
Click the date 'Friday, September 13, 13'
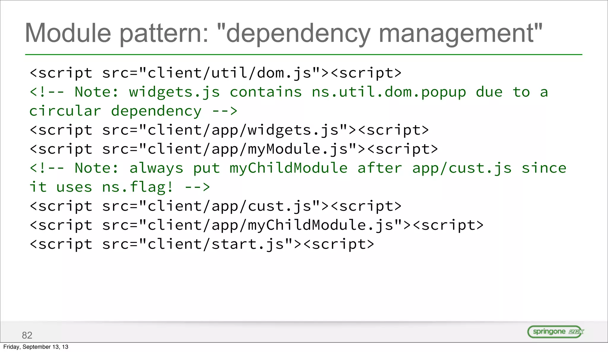coord(36,347)
